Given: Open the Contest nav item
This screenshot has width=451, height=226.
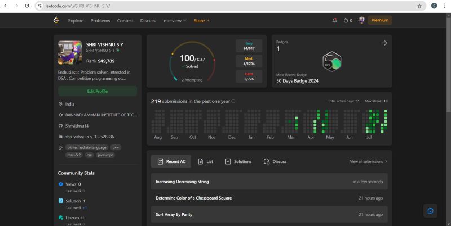Looking at the screenshot, I should [125, 21].
